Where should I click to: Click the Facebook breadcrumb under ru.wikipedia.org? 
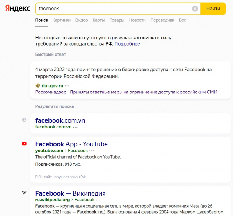85,200
